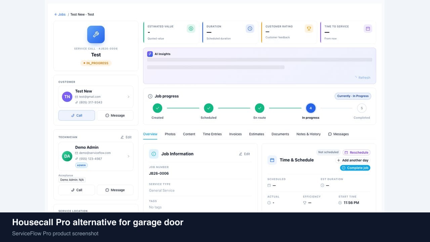Message technician Demo Admin
Image resolution: width=430 pixels, height=242 pixels.
pyautogui.click(x=115, y=190)
